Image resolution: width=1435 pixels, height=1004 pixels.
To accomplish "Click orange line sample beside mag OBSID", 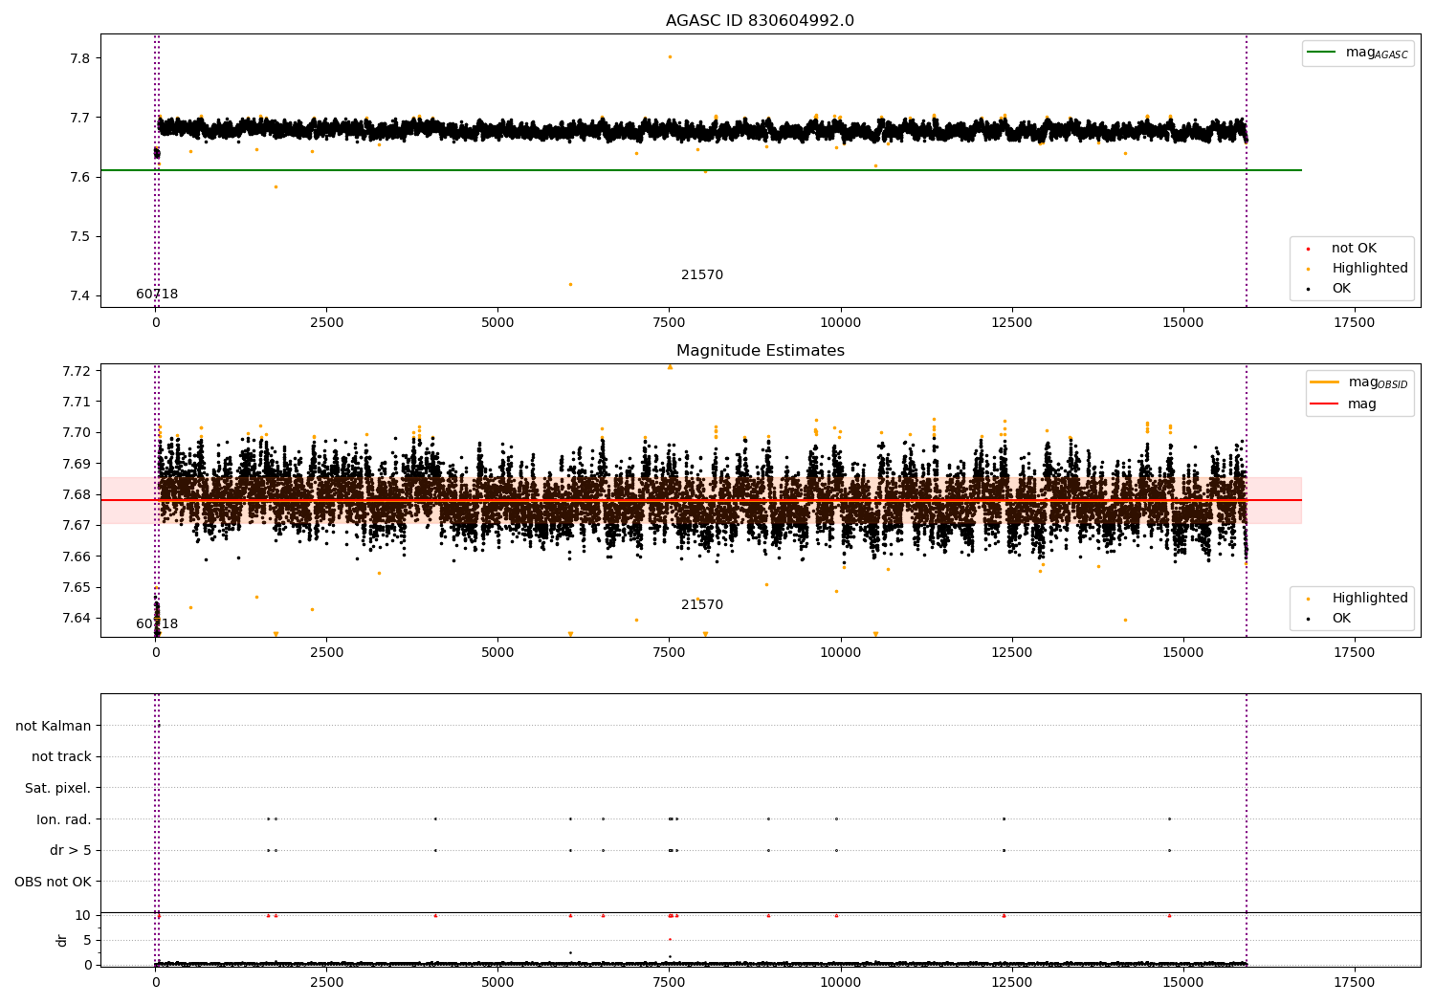I will (x=1324, y=382).
